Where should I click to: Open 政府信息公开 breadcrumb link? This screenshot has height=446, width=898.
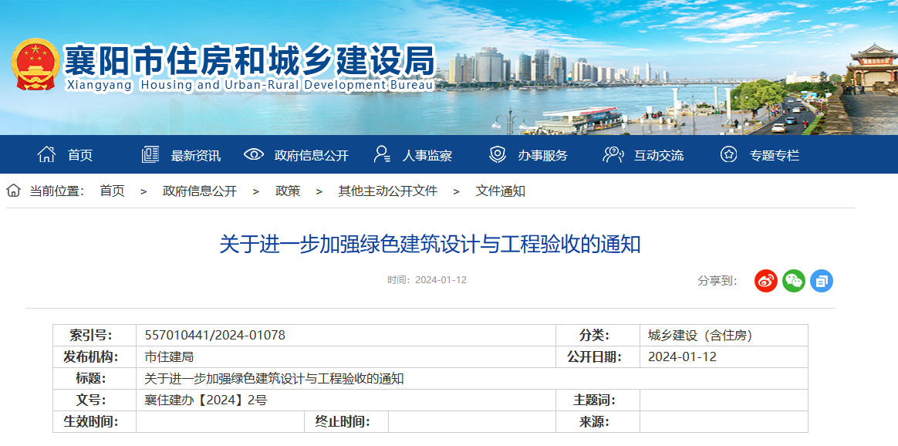tap(200, 191)
